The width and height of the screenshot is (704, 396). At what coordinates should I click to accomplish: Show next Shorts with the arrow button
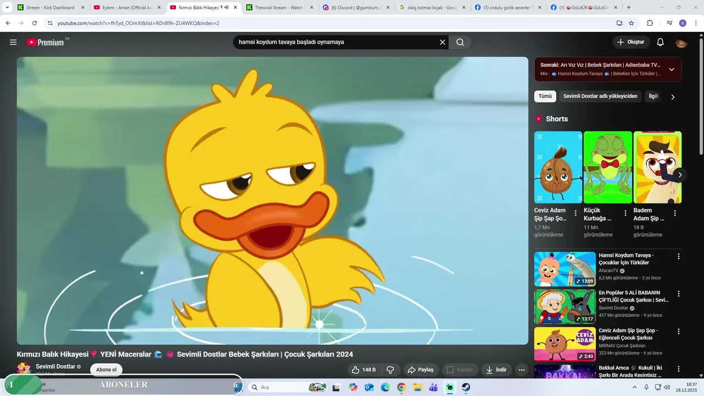click(x=680, y=175)
